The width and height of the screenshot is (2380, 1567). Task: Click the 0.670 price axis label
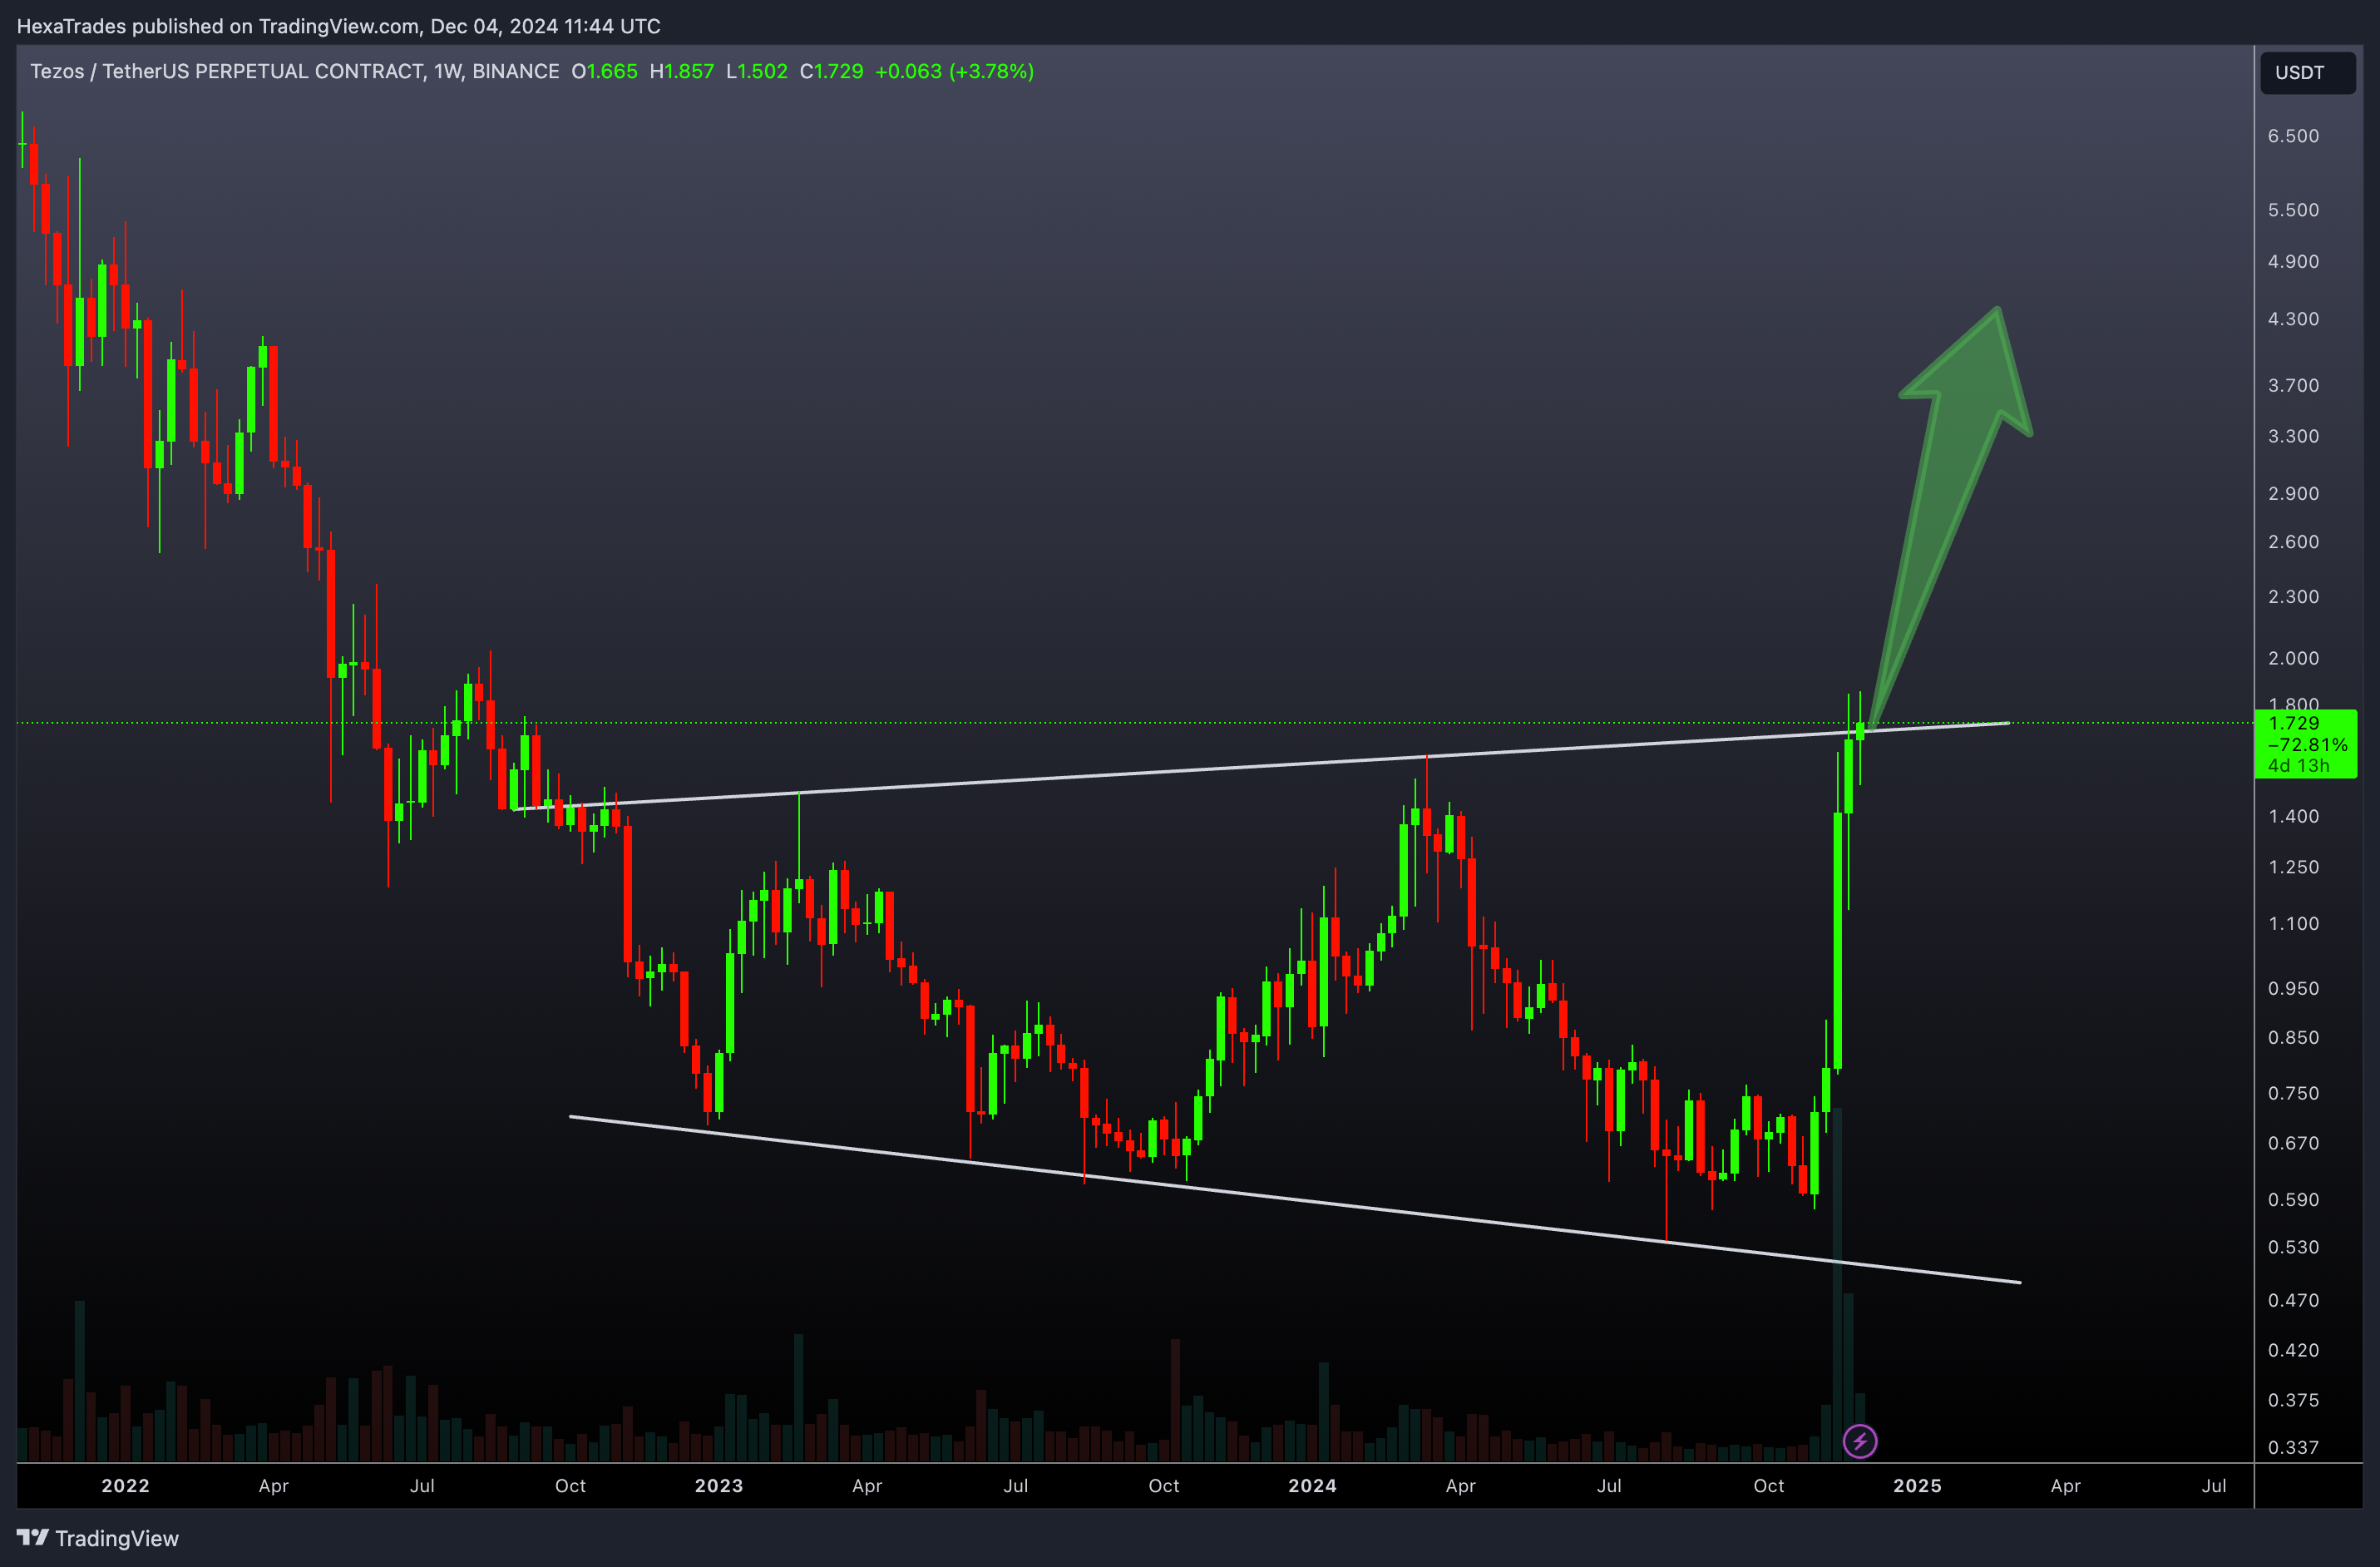pos(2293,1144)
